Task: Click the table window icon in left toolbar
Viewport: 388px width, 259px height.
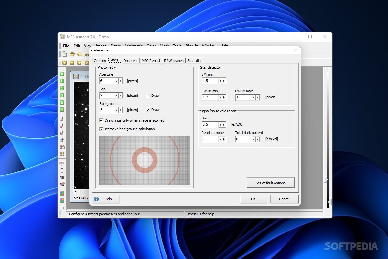Action: 62,147
